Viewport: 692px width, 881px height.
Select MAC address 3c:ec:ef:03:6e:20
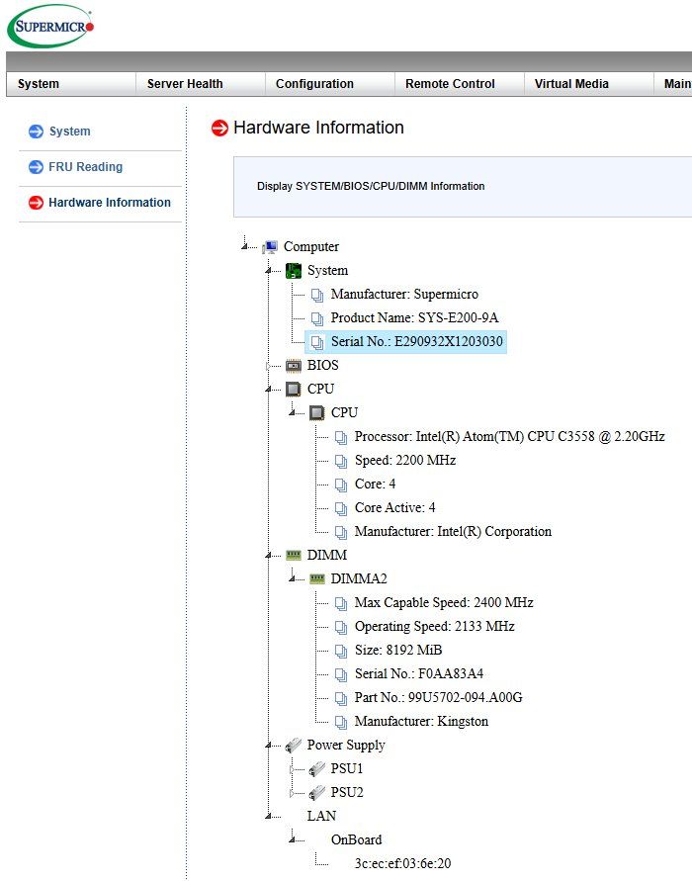tap(402, 863)
